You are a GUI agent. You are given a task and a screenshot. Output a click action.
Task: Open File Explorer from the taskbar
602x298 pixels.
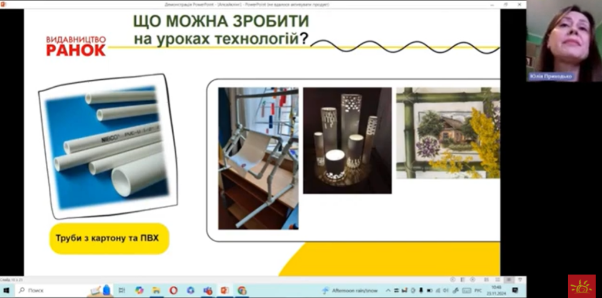(x=156, y=290)
